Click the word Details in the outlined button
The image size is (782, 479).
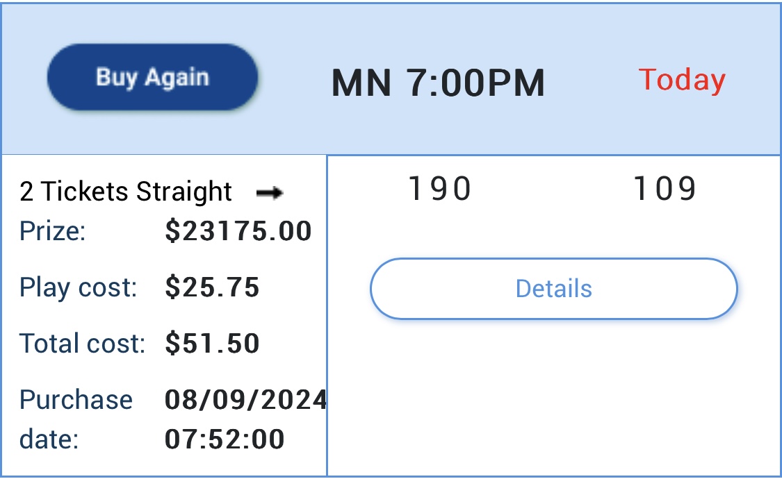(x=553, y=289)
